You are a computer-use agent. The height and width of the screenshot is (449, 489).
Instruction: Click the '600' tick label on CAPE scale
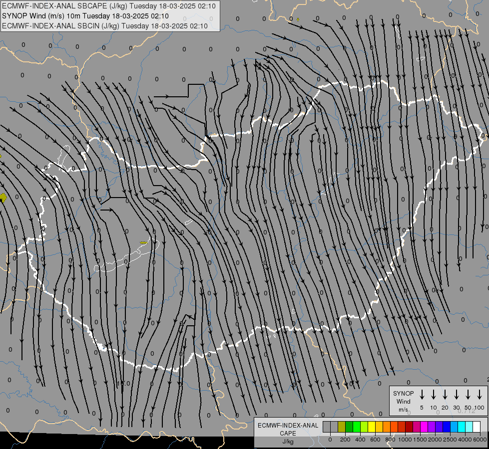pos(375,440)
